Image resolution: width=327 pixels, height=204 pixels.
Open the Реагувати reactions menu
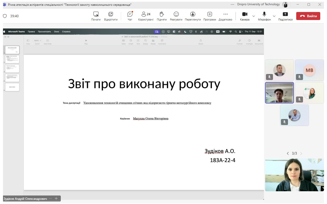(176, 14)
